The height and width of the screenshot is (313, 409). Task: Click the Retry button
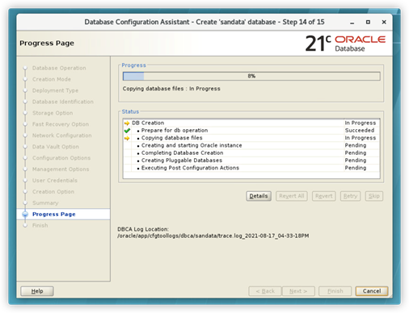tap(350, 196)
